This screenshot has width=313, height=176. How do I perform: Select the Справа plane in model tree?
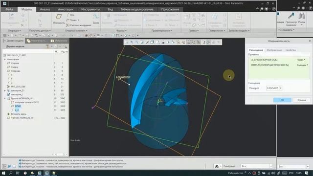point(15,63)
